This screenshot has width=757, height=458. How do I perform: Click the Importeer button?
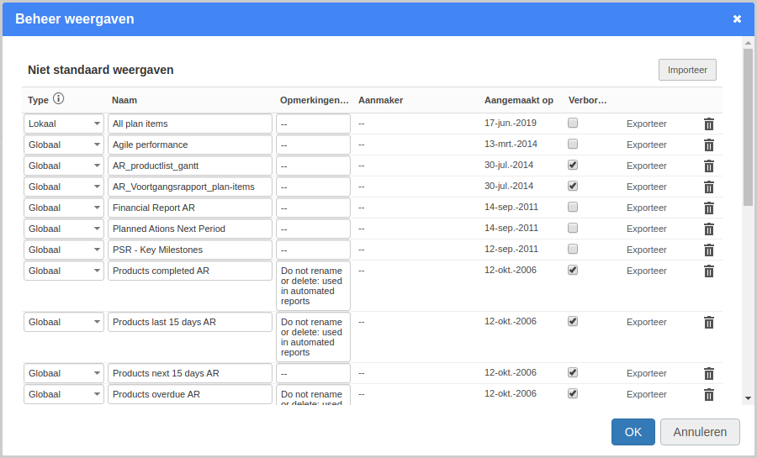[687, 70]
